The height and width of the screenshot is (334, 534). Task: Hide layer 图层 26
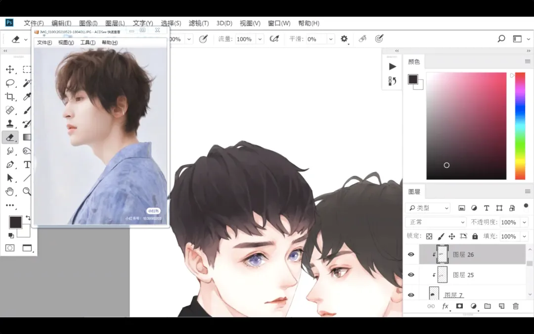coord(411,254)
